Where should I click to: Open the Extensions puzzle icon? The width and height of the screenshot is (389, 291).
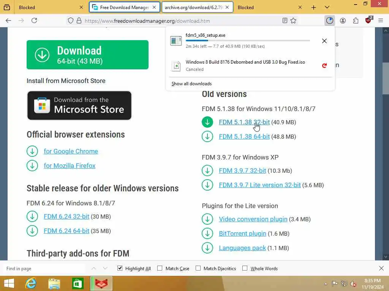click(x=356, y=20)
